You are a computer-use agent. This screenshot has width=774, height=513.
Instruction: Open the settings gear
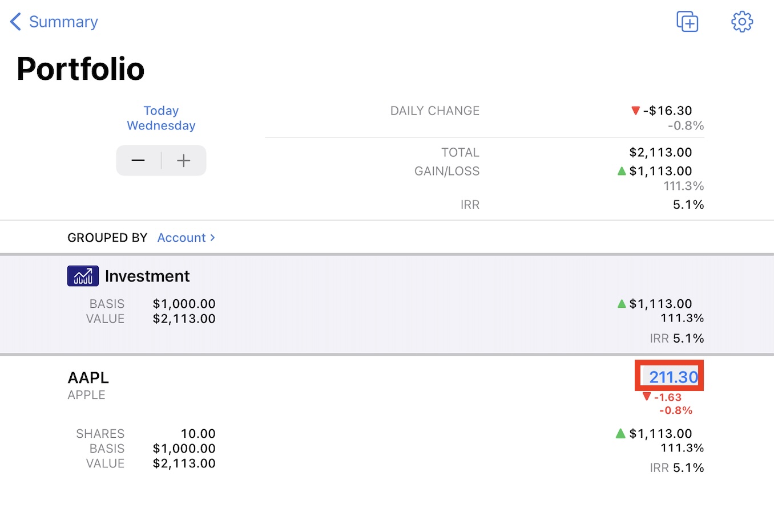741,22
